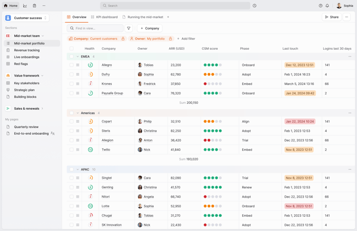
Task: Collapse the Americas group
Action: coord(77,113)
